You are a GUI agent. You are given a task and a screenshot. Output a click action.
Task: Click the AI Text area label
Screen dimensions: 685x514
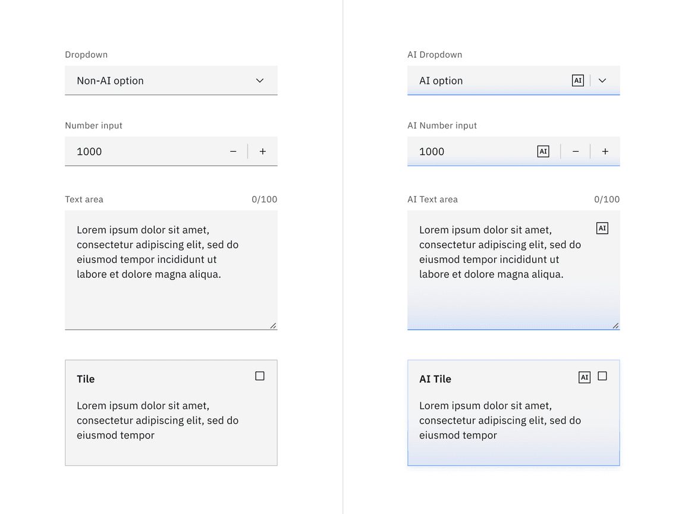pos(432,199)
